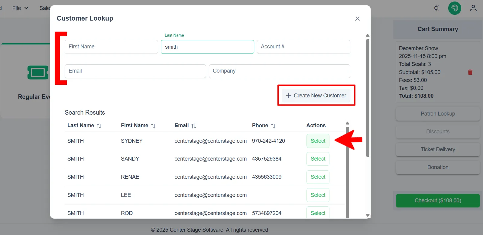483x235 pixels.
Task: Click the Account # input field
Action: pyautogui.click(x=303, y=47)
